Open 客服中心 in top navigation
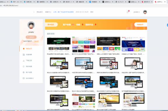 pos(48,12)
